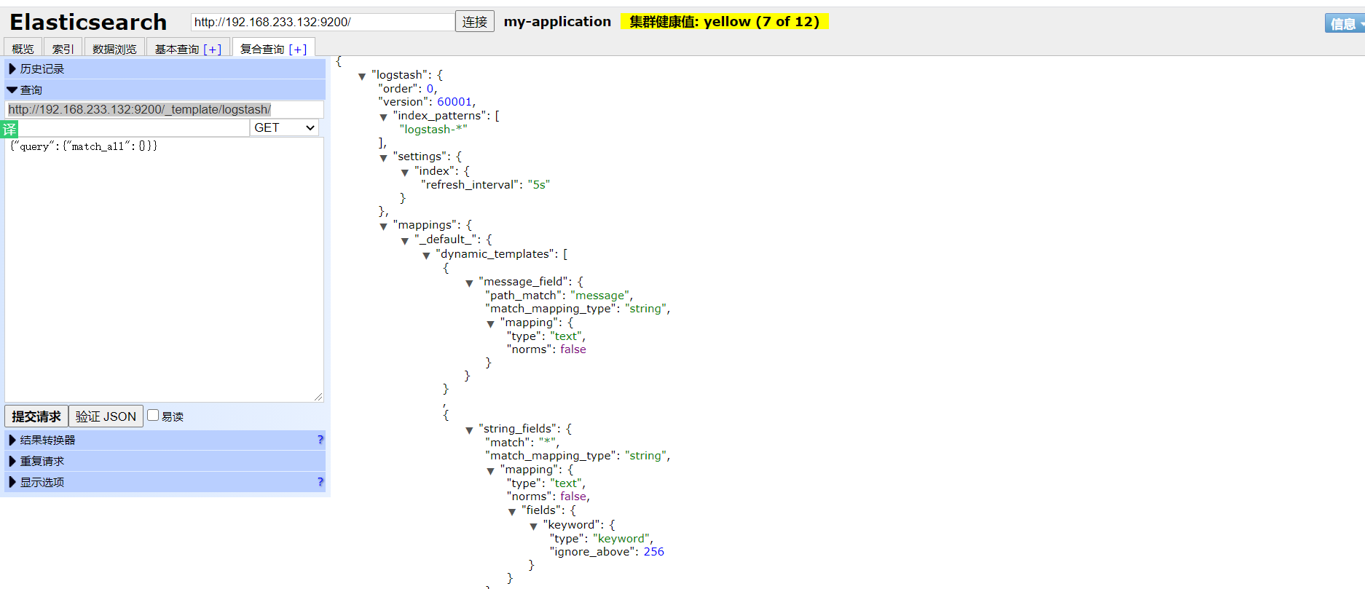1365x589 pixels.
Task: Collapse the "_default_" JSON node
Action: pyautogui.click(x=405, y=241)
